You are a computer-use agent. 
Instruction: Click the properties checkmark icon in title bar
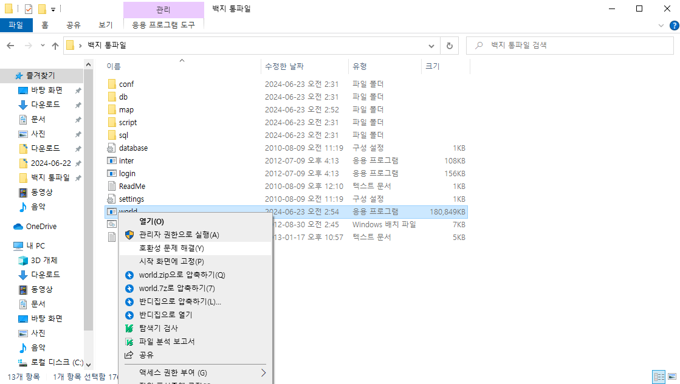tap(28, 9)
